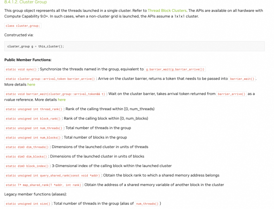Click the 'cluster_group g = this_cluster();' code line
The image size is (274, 209).
pyautogui.click(x=36, y=47)
